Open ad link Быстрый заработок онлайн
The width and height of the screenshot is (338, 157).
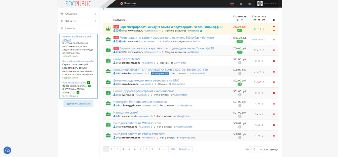tap(78, 61)
